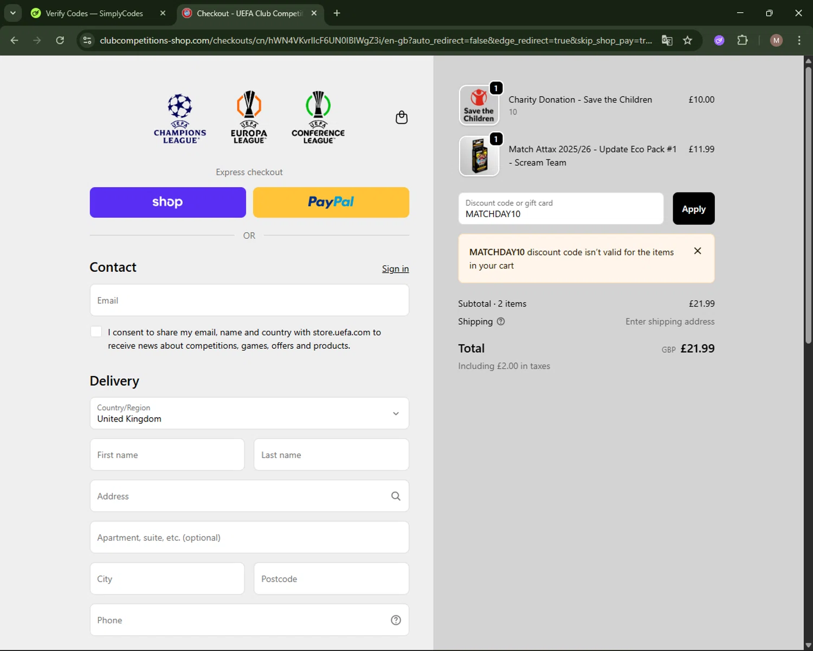Click the phone field help icon
The width and height of the screenshot is (813, 651).
pyautogui.click(x=396, y=620)
